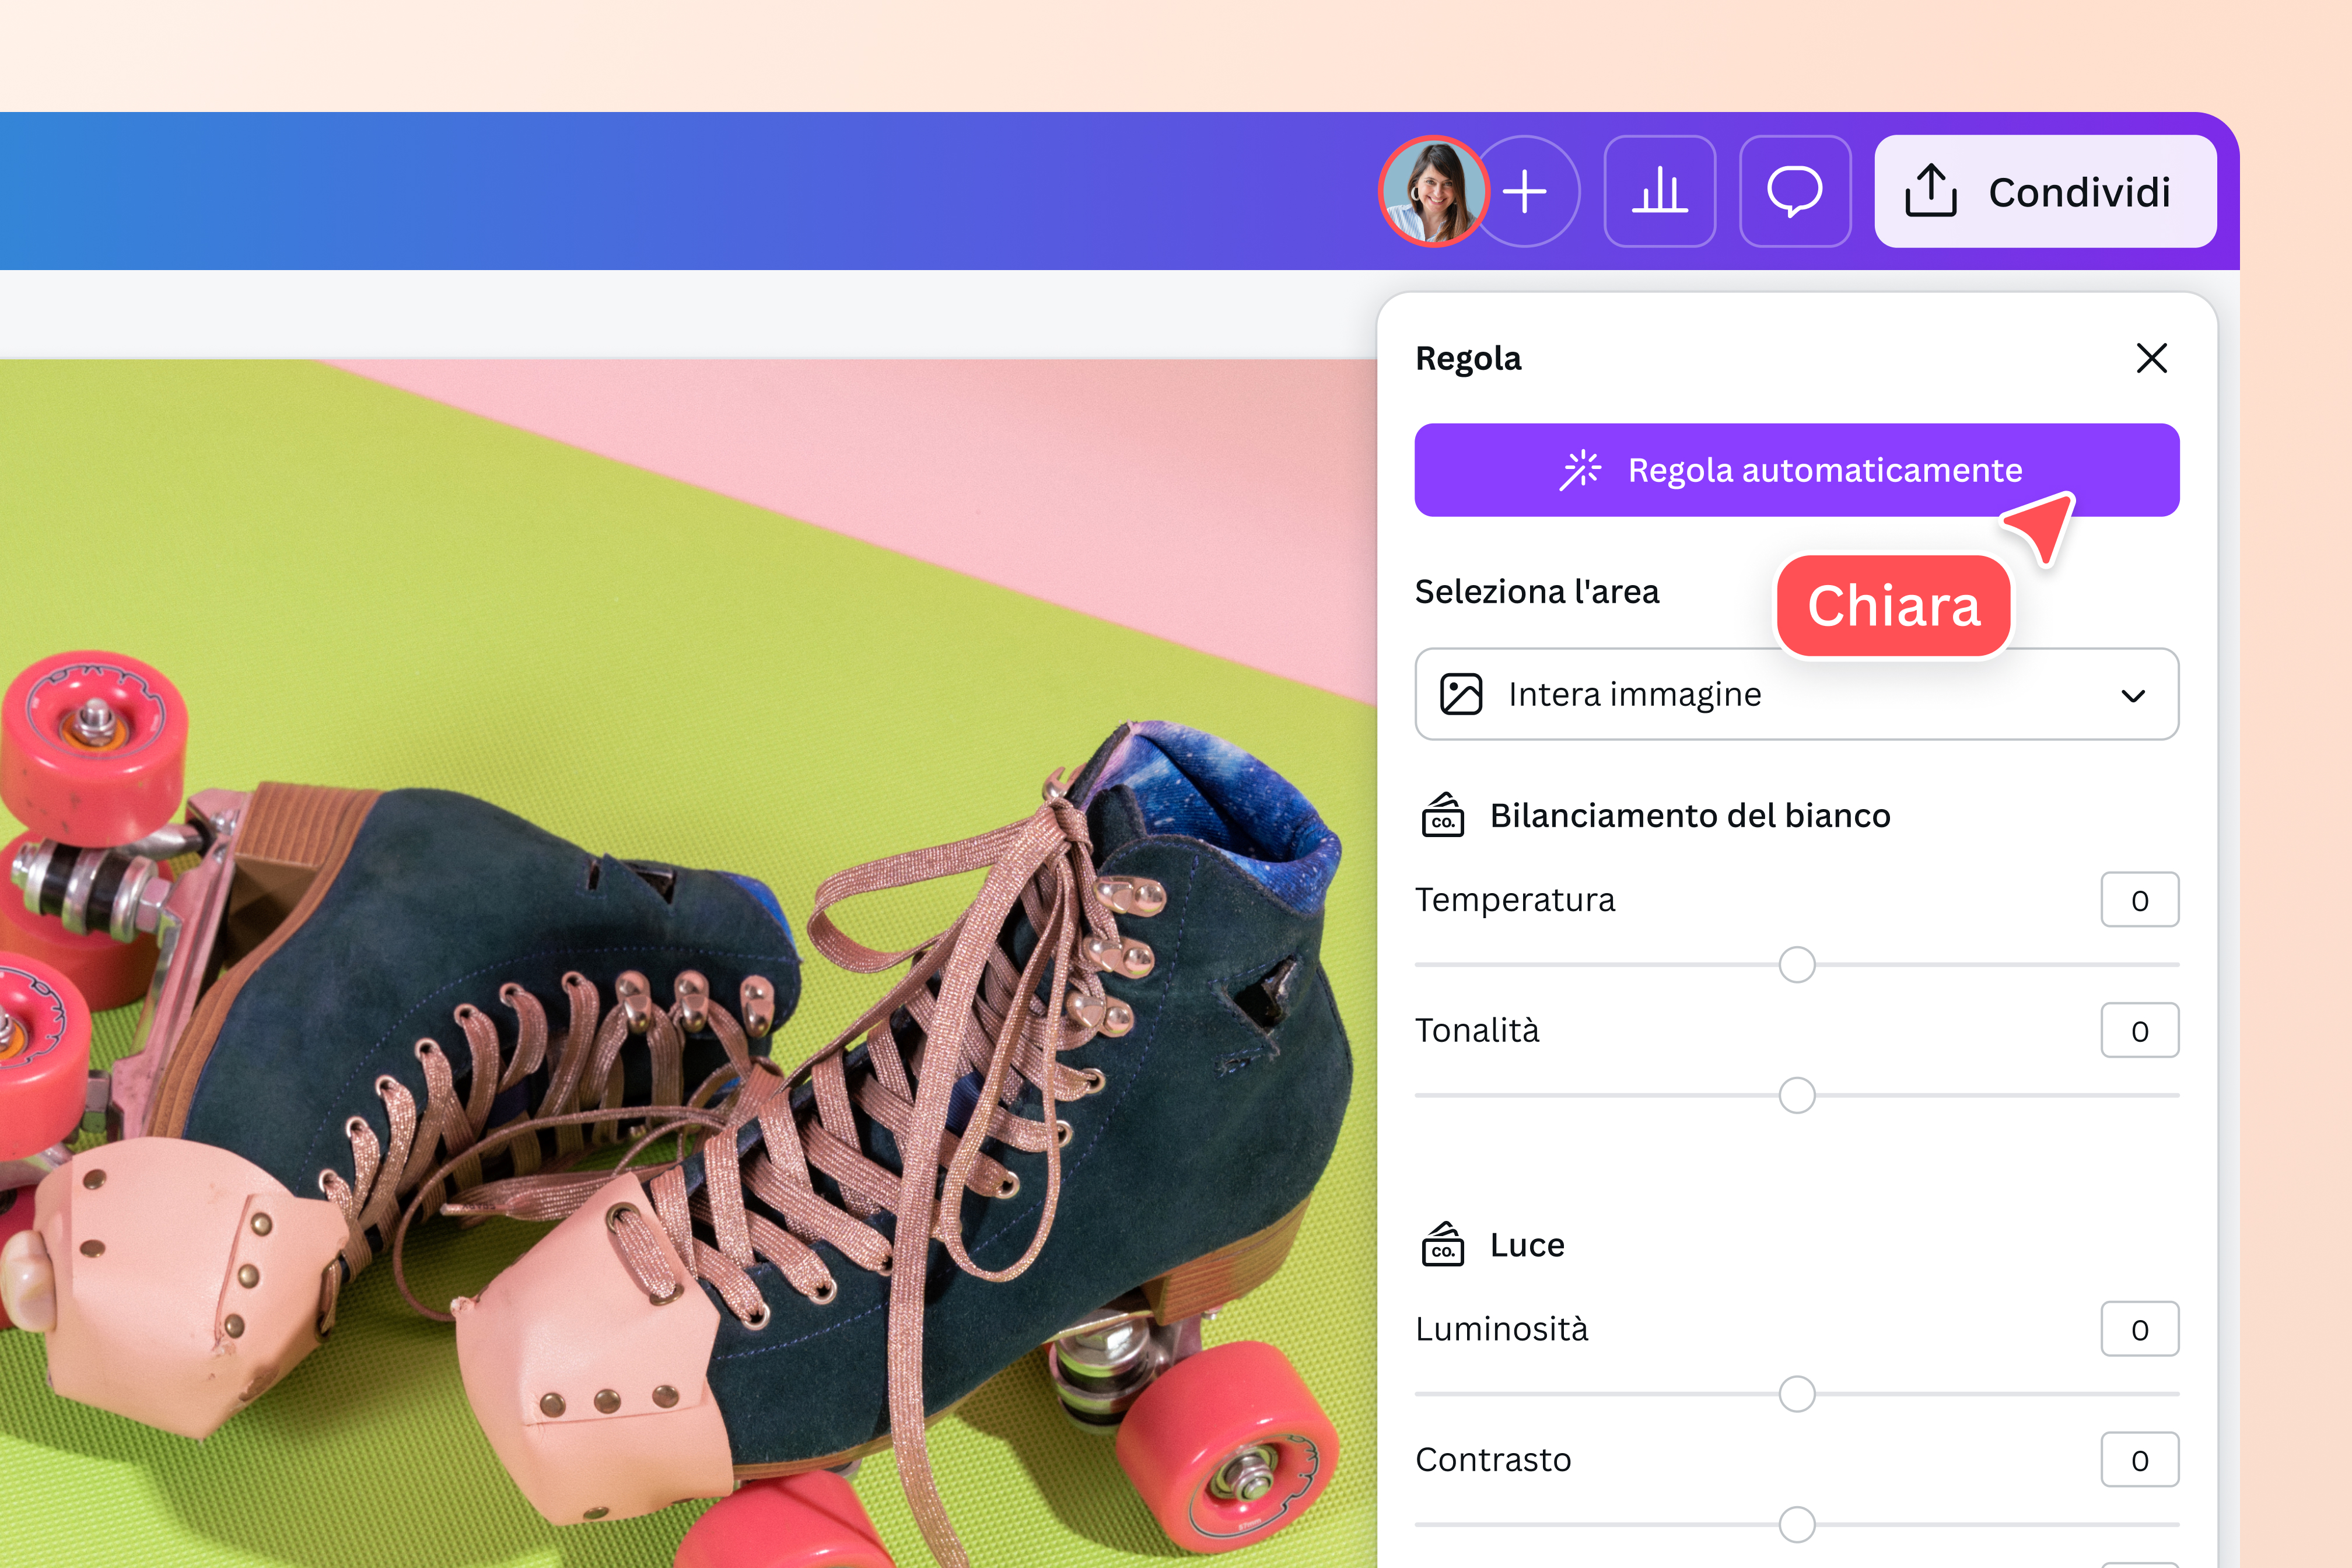Click the Tonalità label
This screenshot has width=2352, height=1568.
[1477, 1030]
